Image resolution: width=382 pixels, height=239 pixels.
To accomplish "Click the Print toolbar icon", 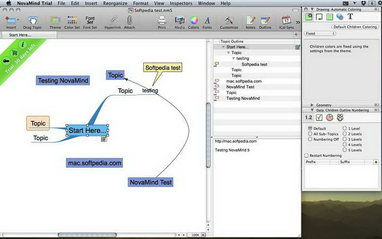I will tap(162, 20).
